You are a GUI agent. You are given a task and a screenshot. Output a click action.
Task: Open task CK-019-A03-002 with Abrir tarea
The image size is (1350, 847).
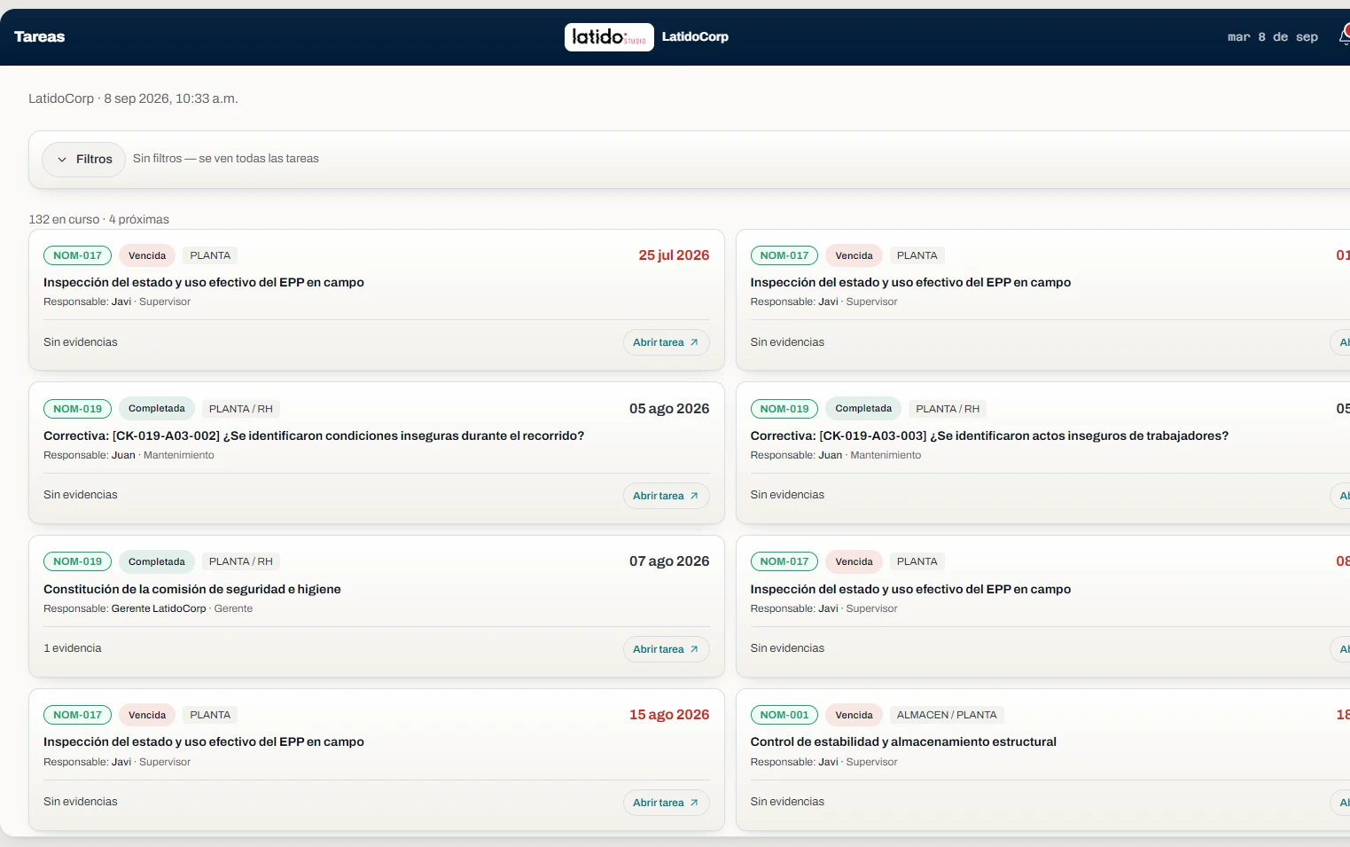coord(666,496)
